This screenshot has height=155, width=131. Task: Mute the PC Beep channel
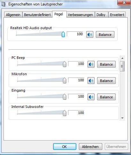point(91,64)
